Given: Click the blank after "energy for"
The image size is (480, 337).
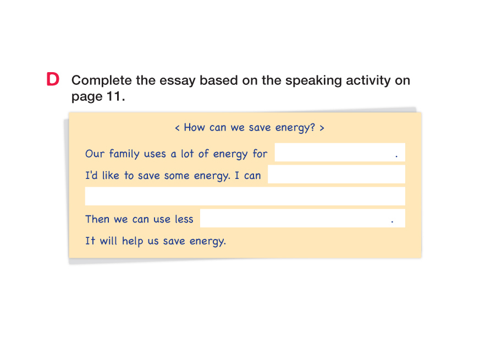Looking at the screenshot, I should 334,153.
